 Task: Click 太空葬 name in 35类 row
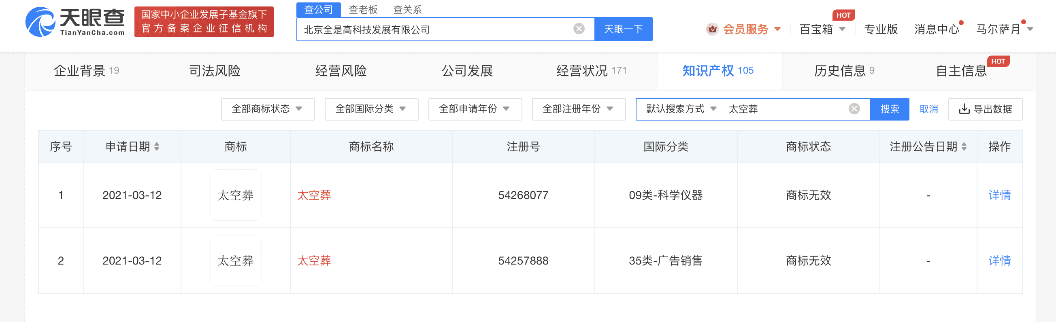(314, 261)
